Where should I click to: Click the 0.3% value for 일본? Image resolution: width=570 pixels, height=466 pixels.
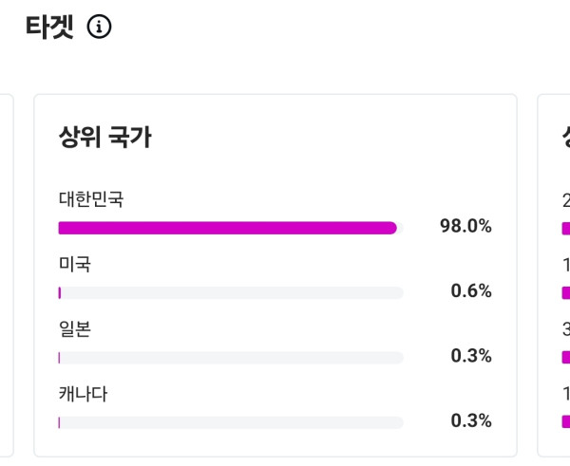coord(471,356)
